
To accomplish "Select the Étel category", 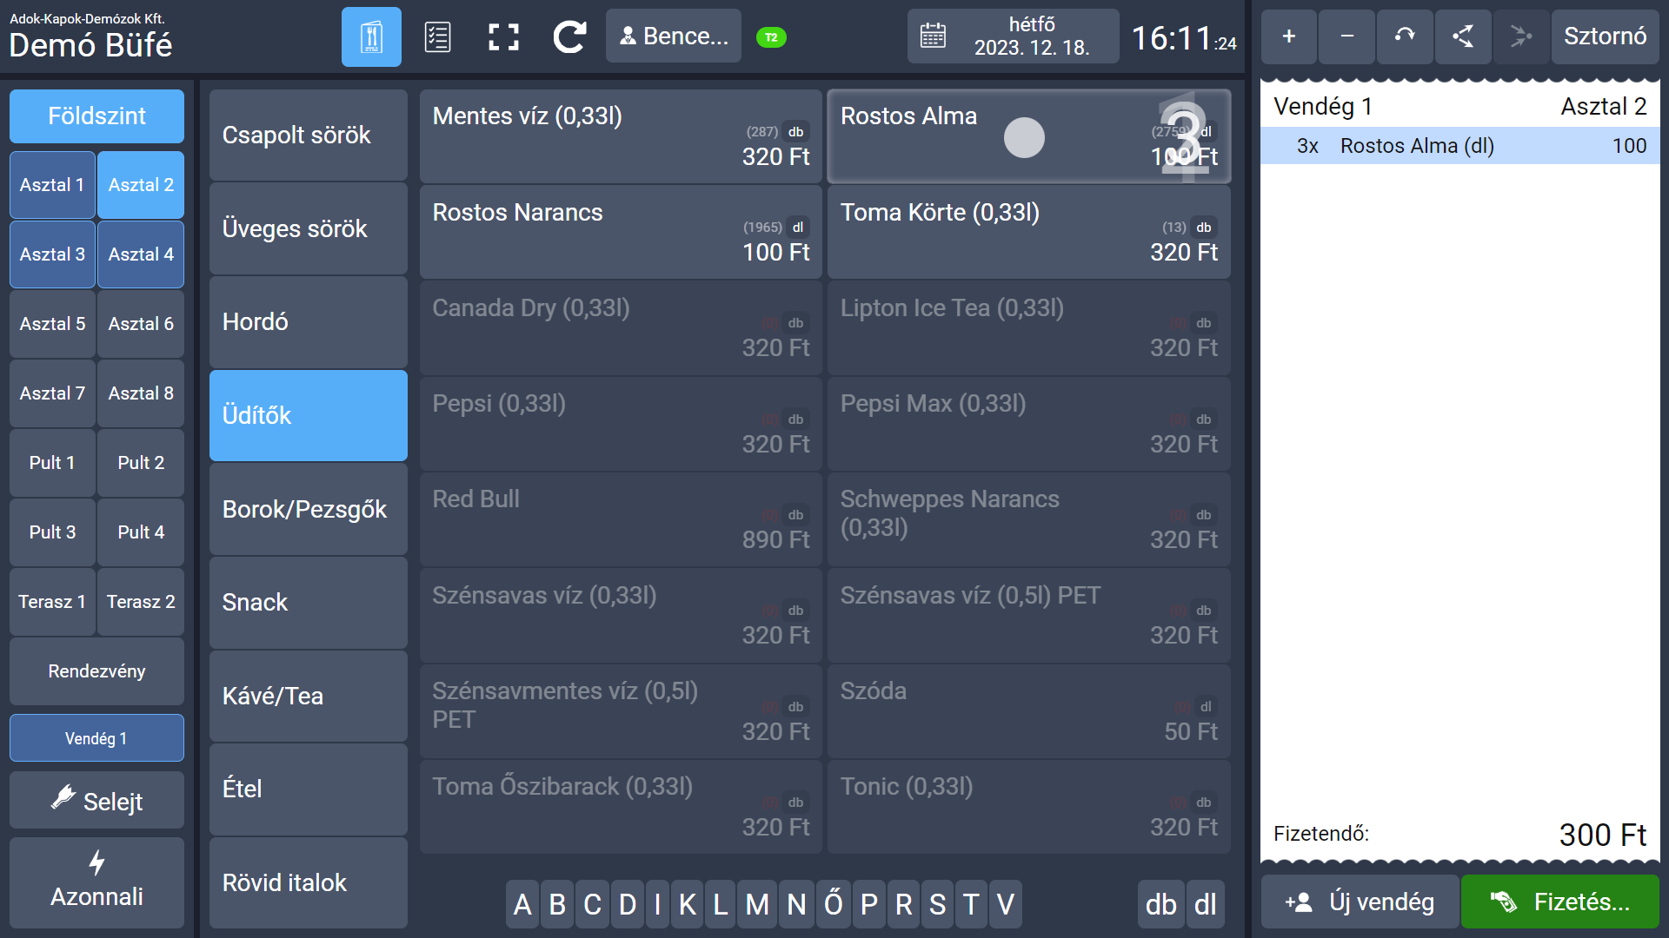I will coord(309,789).
